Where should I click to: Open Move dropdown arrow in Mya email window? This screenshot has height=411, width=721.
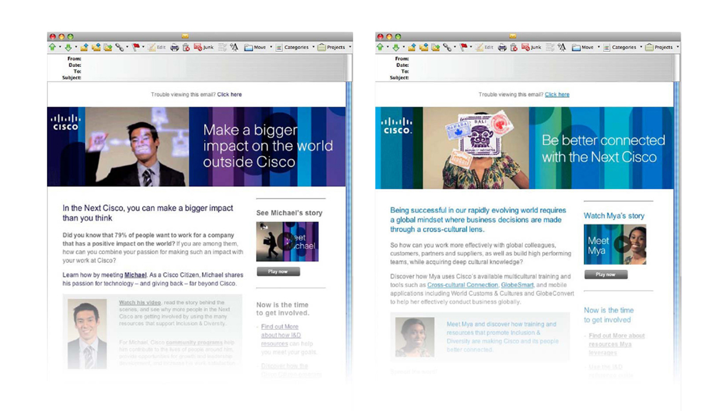(599, 47)
